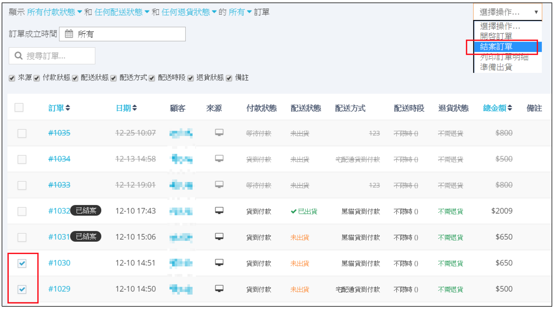Click 未出貨 delivery status for order #1030
555x310 pixels.
[300, 264]
